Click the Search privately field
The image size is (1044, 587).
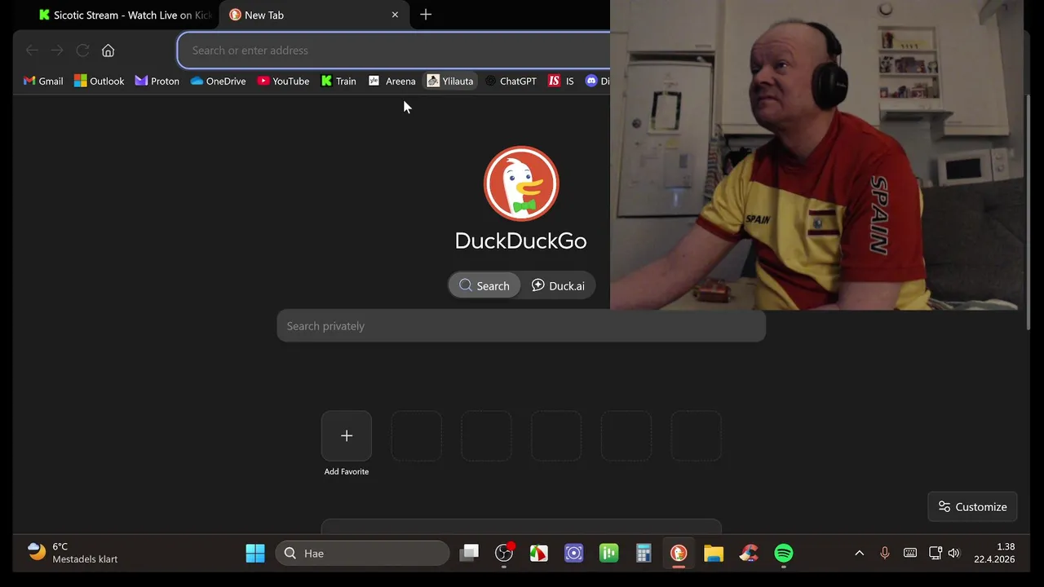(521, 326)
